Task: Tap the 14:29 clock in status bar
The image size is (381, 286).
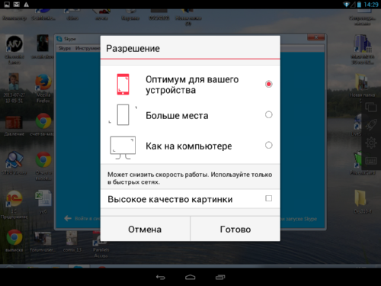Action: click(371, 5)
